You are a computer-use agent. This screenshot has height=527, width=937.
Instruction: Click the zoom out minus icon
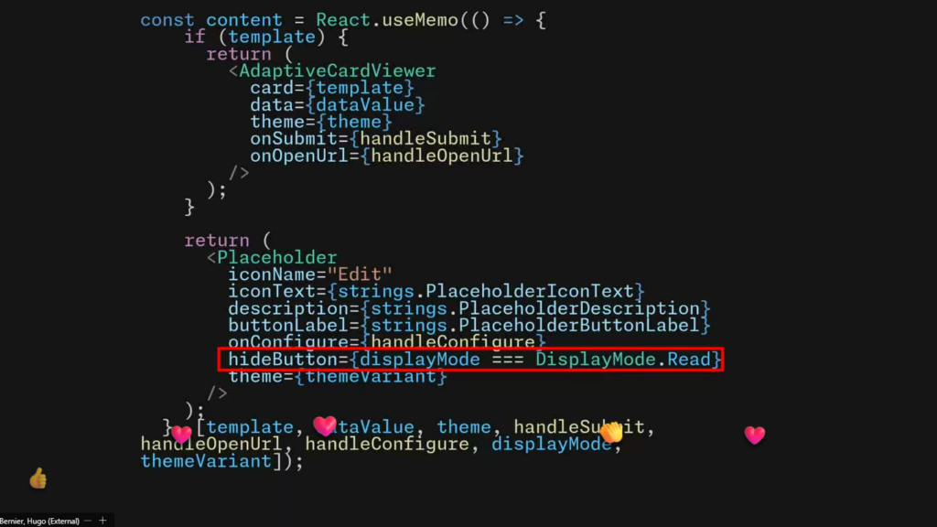88,521
